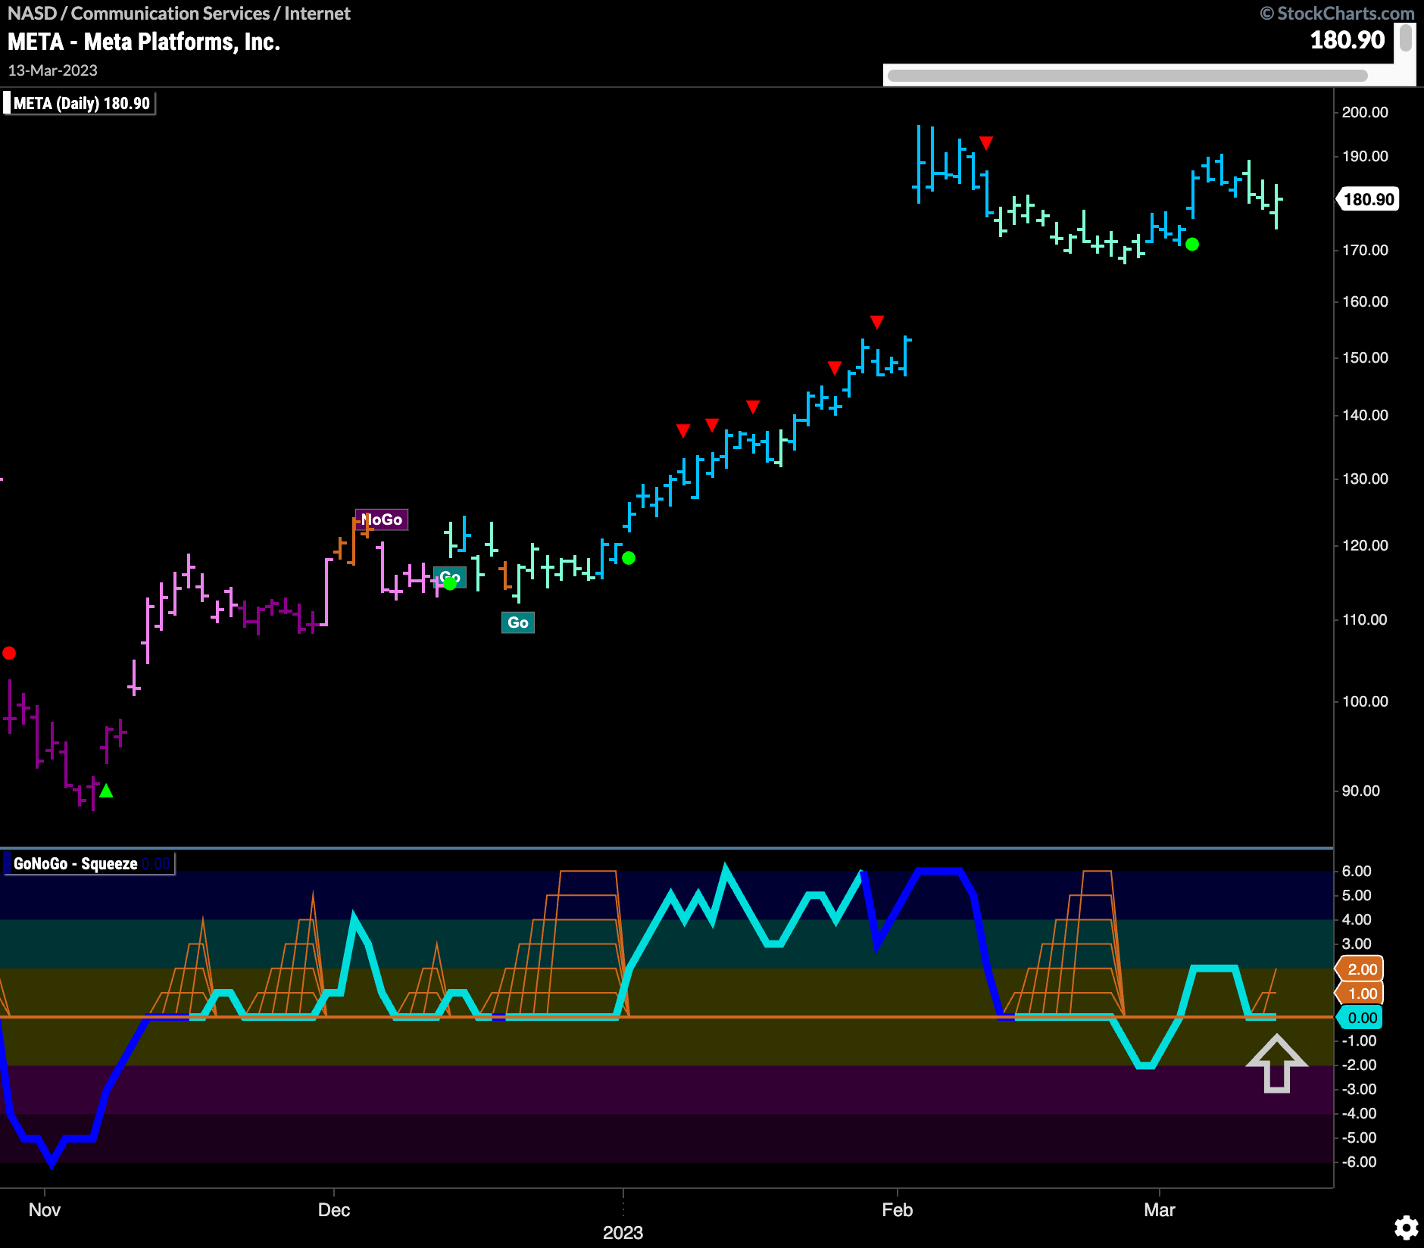Click the green dot marker near 2023 start

(x=629, y=558)
